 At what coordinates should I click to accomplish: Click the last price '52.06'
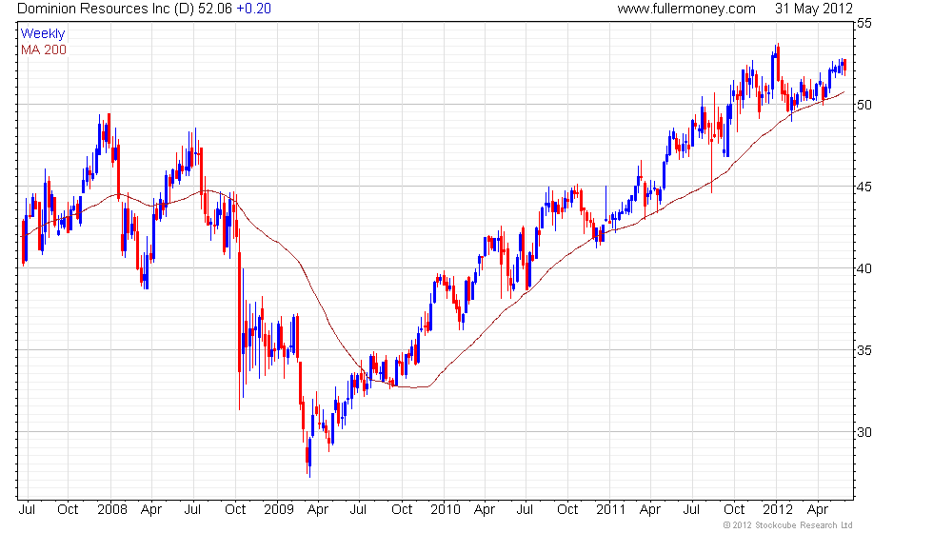[x=215, y=9]
